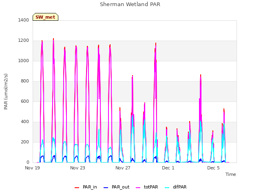Click the 200 y-axis tick label
Viewport: 261px width, 195px height.
pyautogui.click(x=25, y=142)
